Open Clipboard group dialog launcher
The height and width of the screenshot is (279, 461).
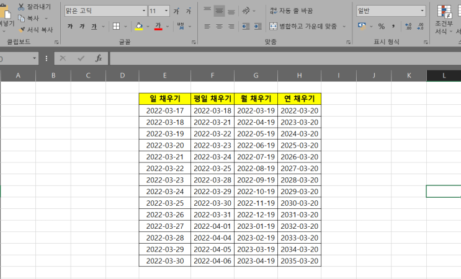point(56,42)
